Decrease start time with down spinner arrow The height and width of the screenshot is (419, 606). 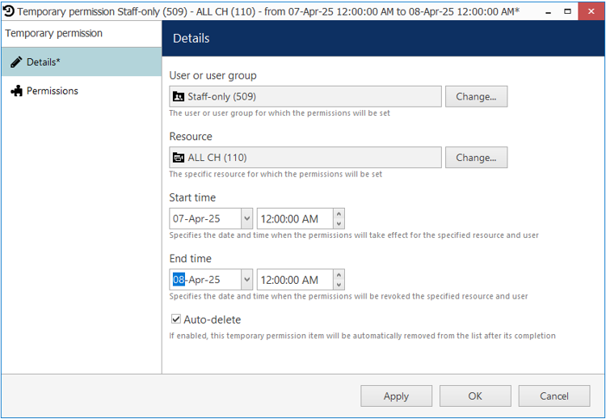339,223
